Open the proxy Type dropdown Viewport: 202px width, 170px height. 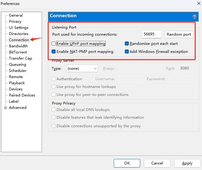tap(82, 68)
